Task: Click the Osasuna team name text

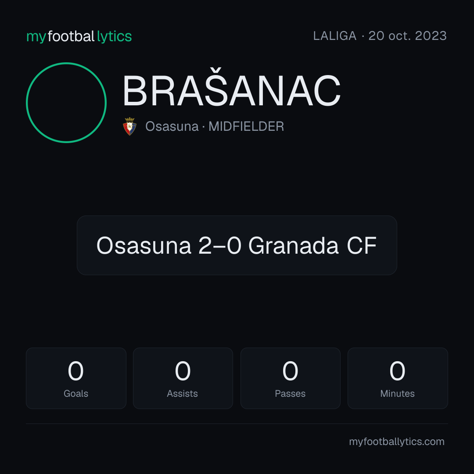Action: point(172,126)
